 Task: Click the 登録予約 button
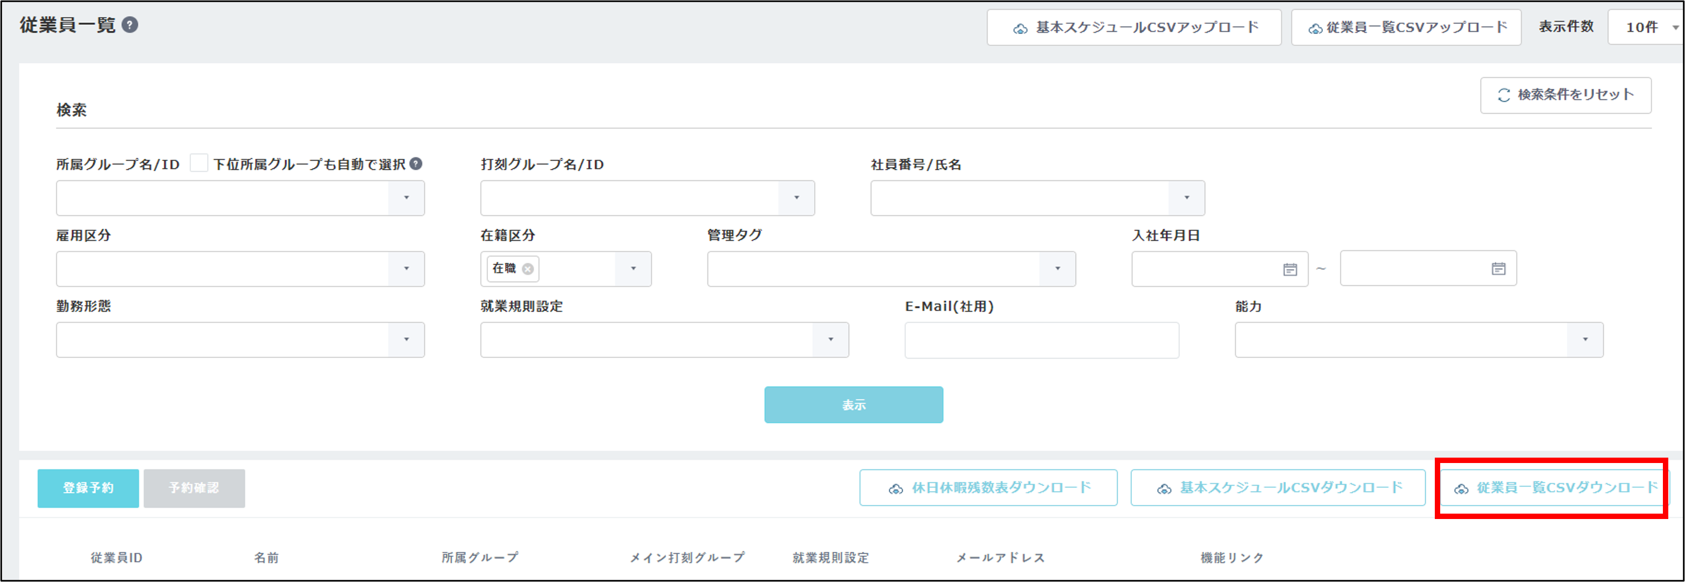click(88, 488)
